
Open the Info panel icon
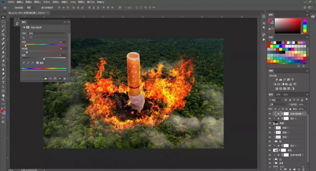coord(264,17)
